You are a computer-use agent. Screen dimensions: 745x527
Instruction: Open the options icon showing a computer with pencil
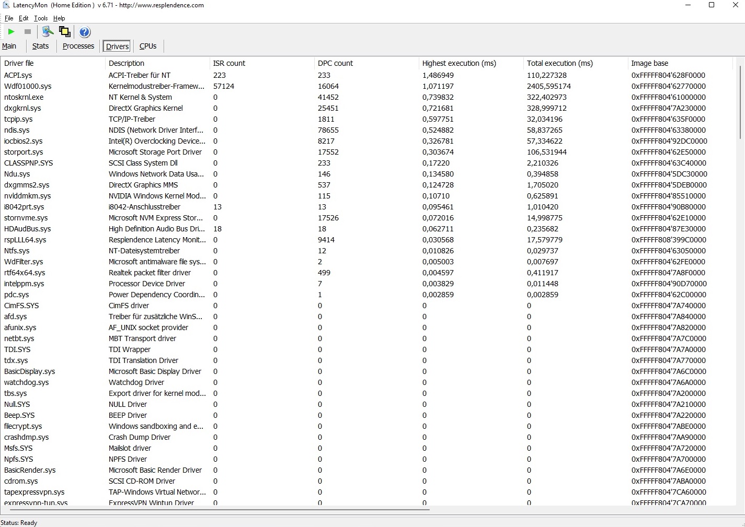[48, 32]
